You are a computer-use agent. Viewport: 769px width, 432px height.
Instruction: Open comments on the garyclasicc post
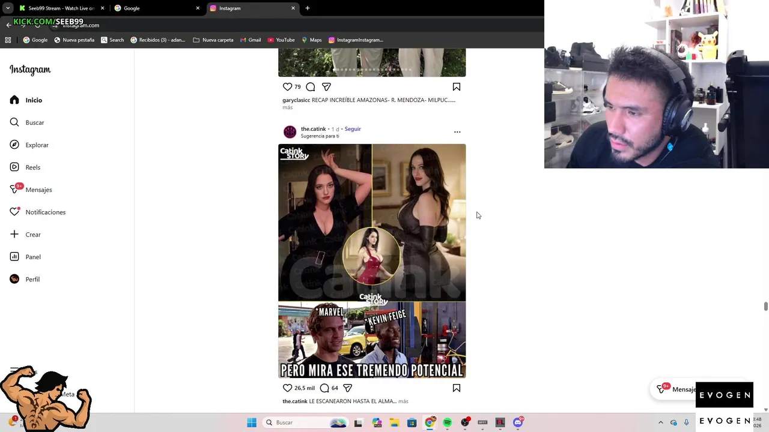coord(311,86)
